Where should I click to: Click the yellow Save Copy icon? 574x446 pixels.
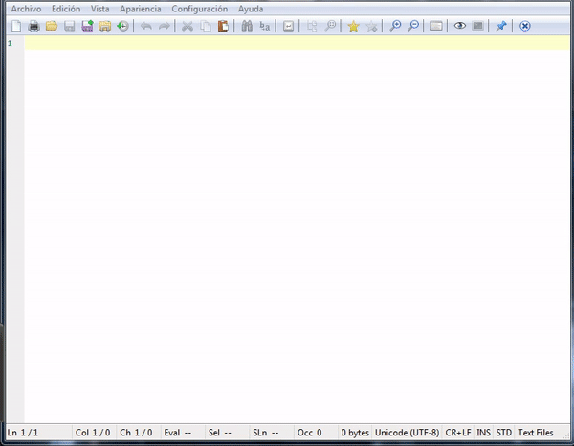(x=104, y=26)
